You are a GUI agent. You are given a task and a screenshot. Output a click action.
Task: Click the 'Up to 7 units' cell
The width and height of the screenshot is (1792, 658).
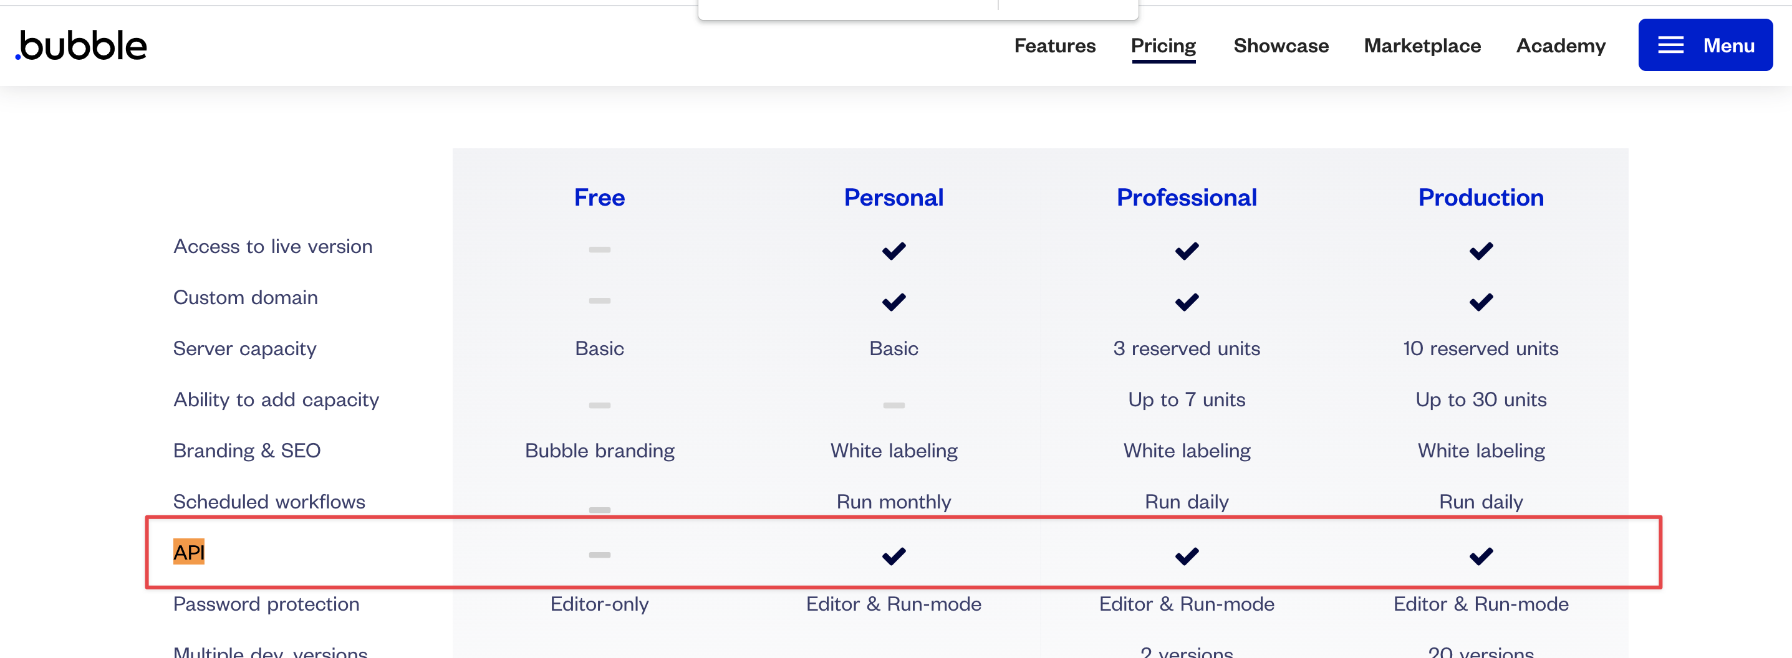coord(1186,399)
